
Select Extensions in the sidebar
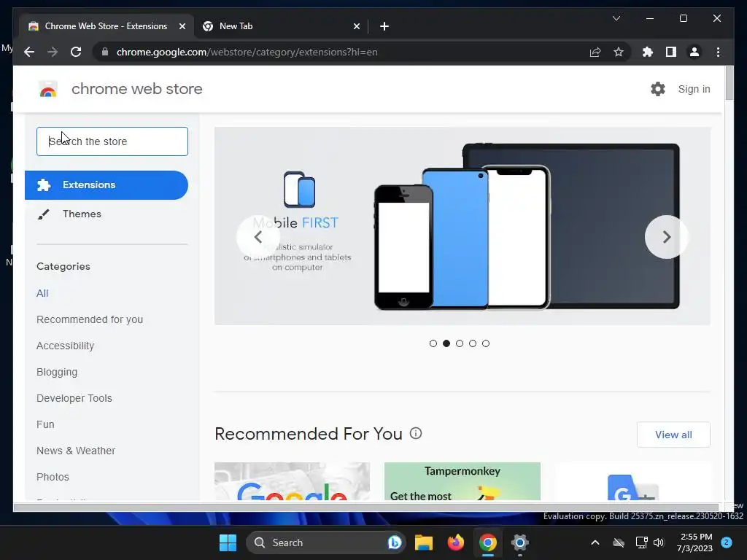click(x=107, y=185)
